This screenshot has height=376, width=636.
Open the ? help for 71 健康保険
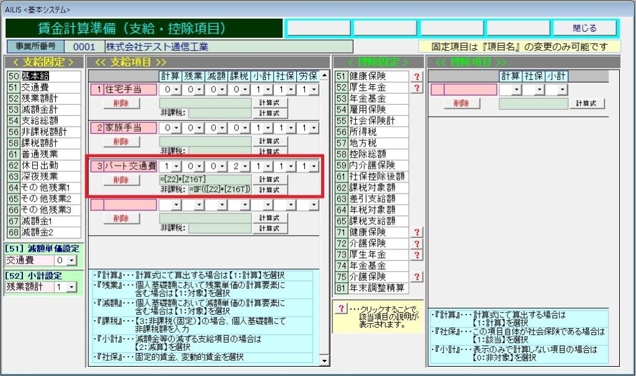point(417,232)
